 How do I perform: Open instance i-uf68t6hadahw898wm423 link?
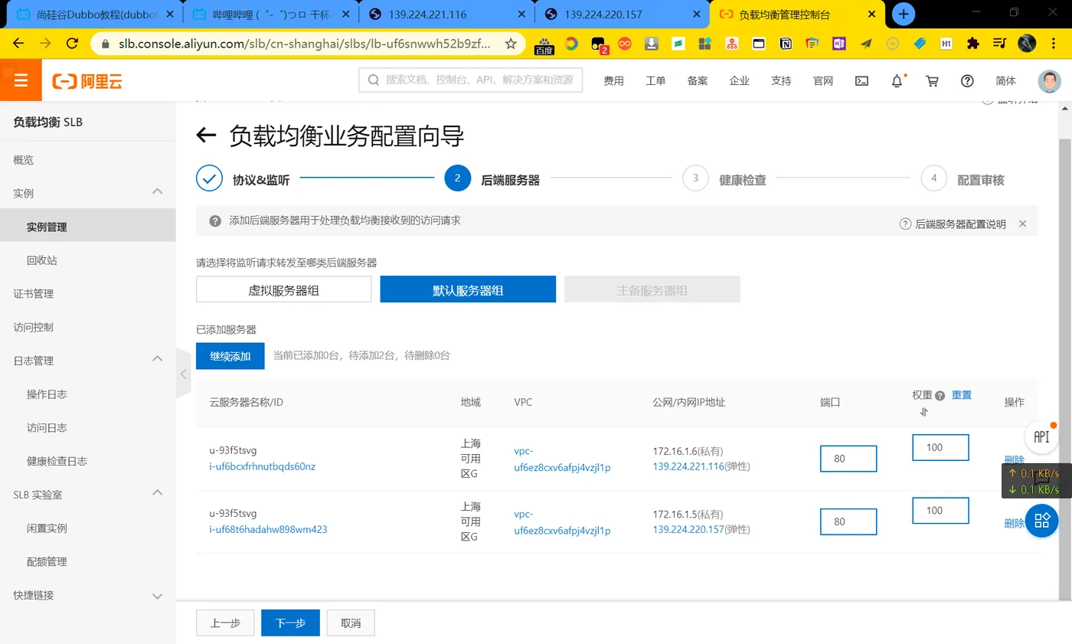coord(268,529)
